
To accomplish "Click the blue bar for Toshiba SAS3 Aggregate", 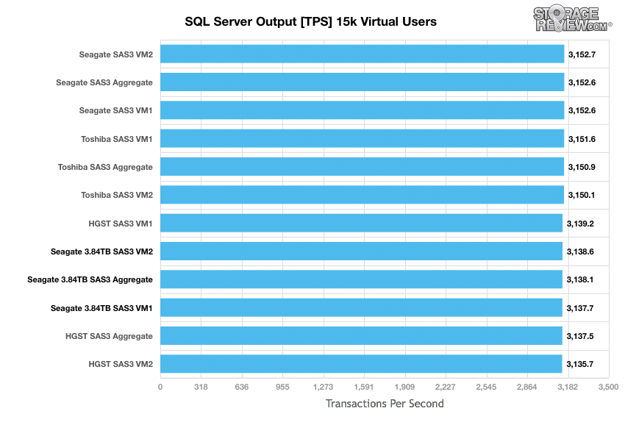I will click(x=362, y=167).
